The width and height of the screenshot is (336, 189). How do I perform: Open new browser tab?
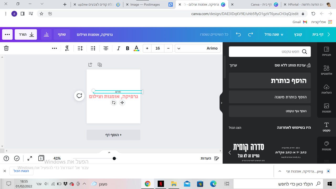65,4
